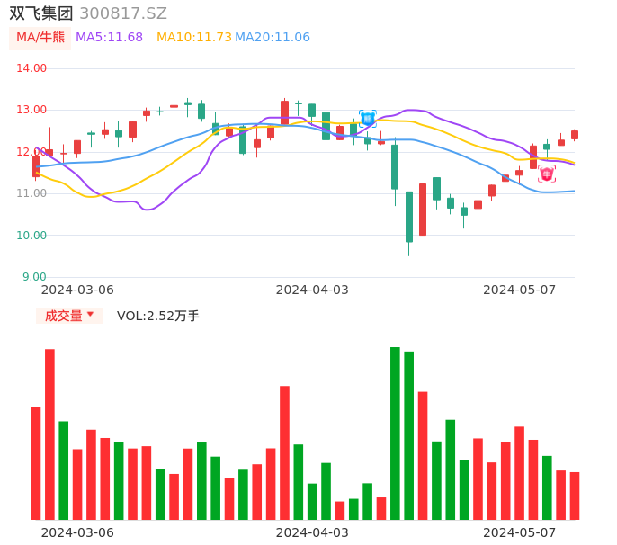The image size is (617, 545).
Task: Click the blue bear (熊) signal marker
Action: (x=368, y=118)
